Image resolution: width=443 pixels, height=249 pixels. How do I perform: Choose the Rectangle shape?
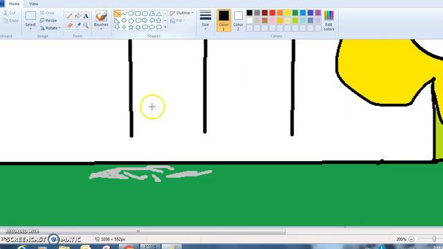[x=138, y=13]
